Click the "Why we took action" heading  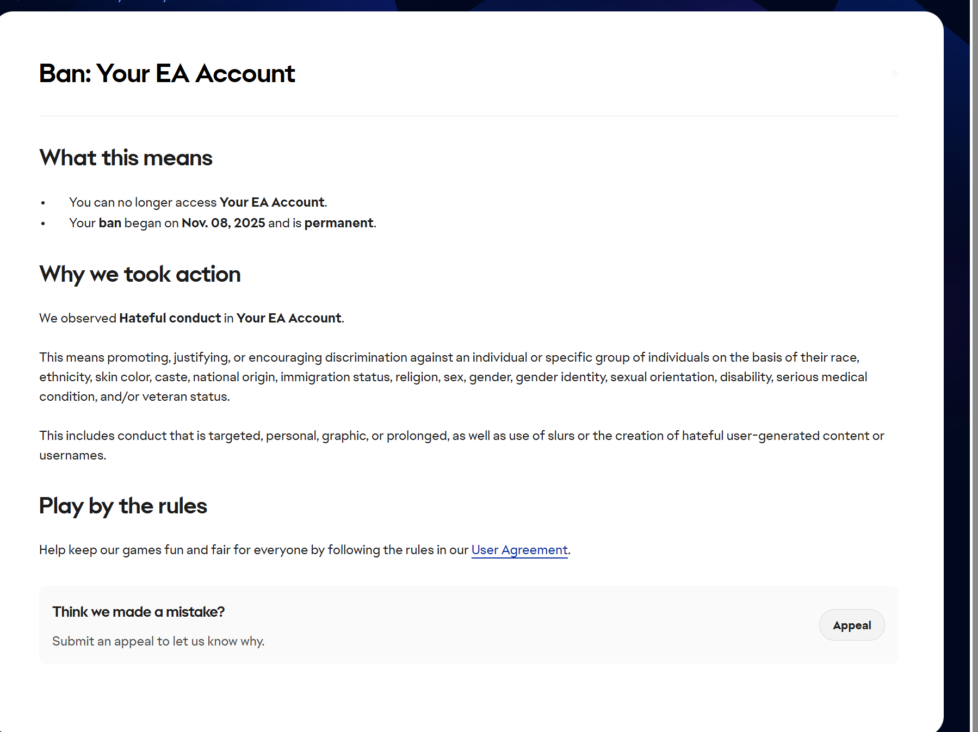(140, 274)
